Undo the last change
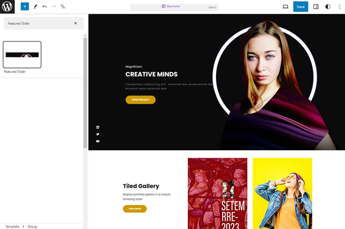This screenshot has width=345, height=229. pyautogui.click(x=44, y=6)
